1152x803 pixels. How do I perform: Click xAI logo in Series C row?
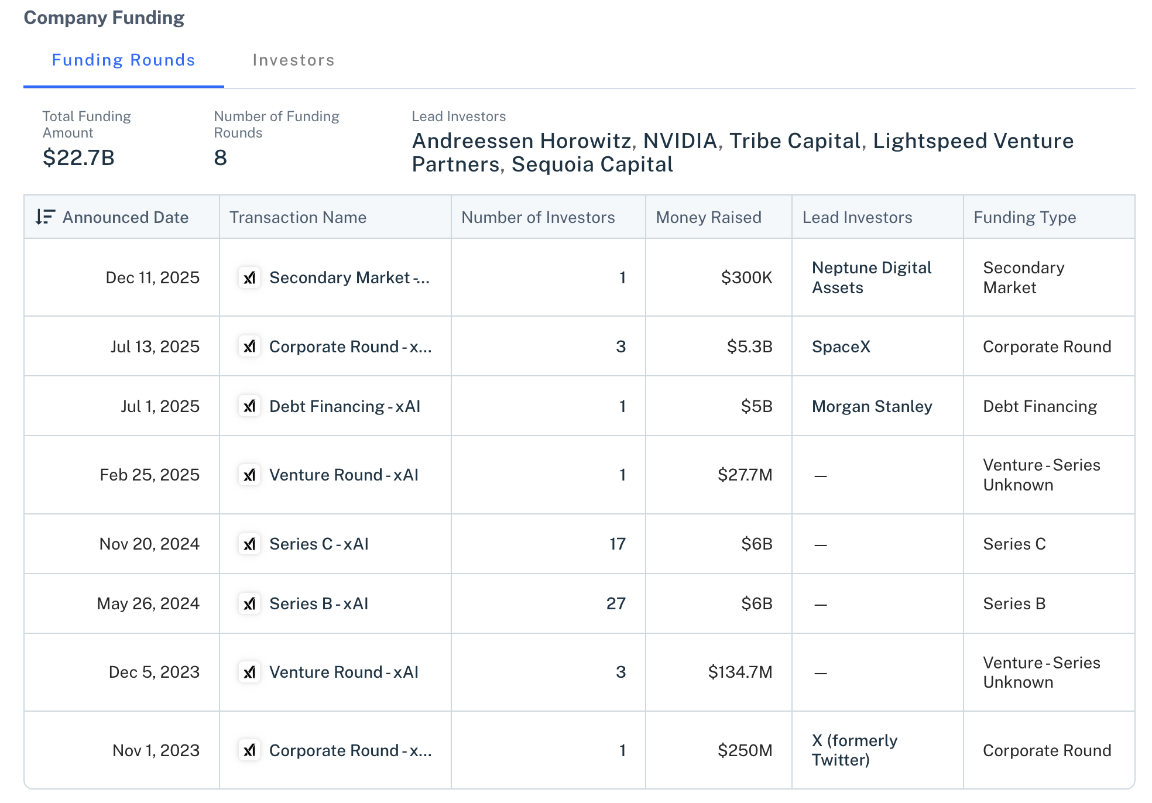coord(249,544)
